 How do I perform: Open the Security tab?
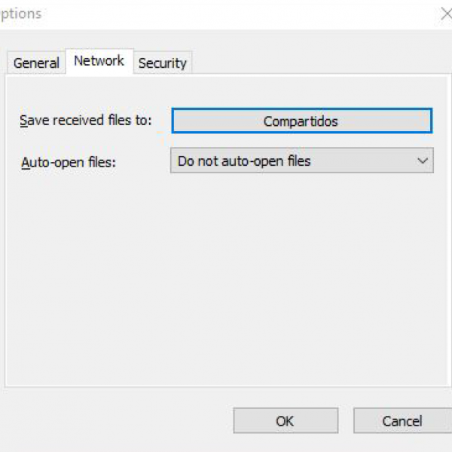tap(162, 63)
